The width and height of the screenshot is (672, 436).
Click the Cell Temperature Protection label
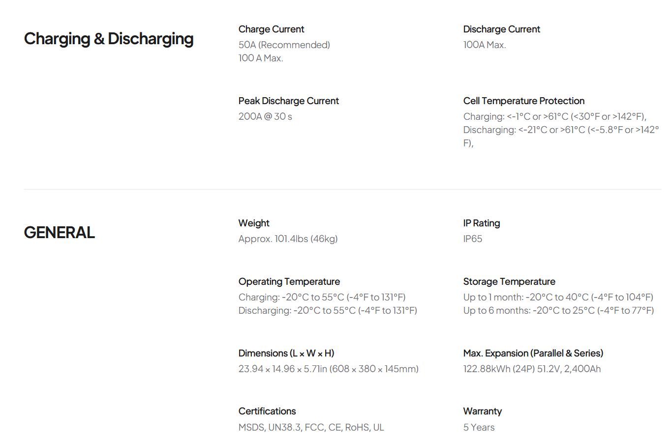[x=523, y=101]
